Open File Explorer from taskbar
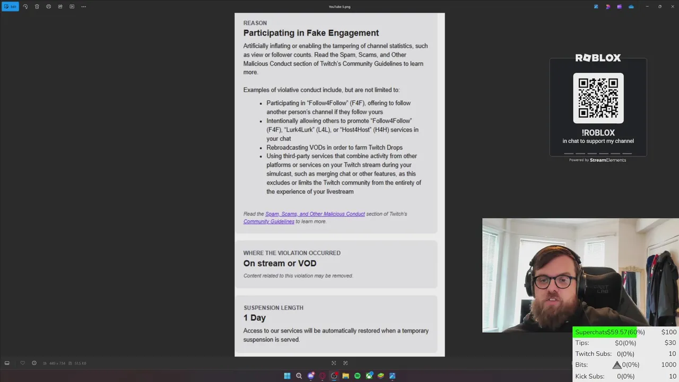 (x=345, y=376)
